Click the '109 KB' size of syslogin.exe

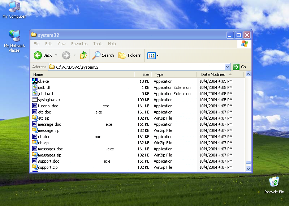coord(143,100)
